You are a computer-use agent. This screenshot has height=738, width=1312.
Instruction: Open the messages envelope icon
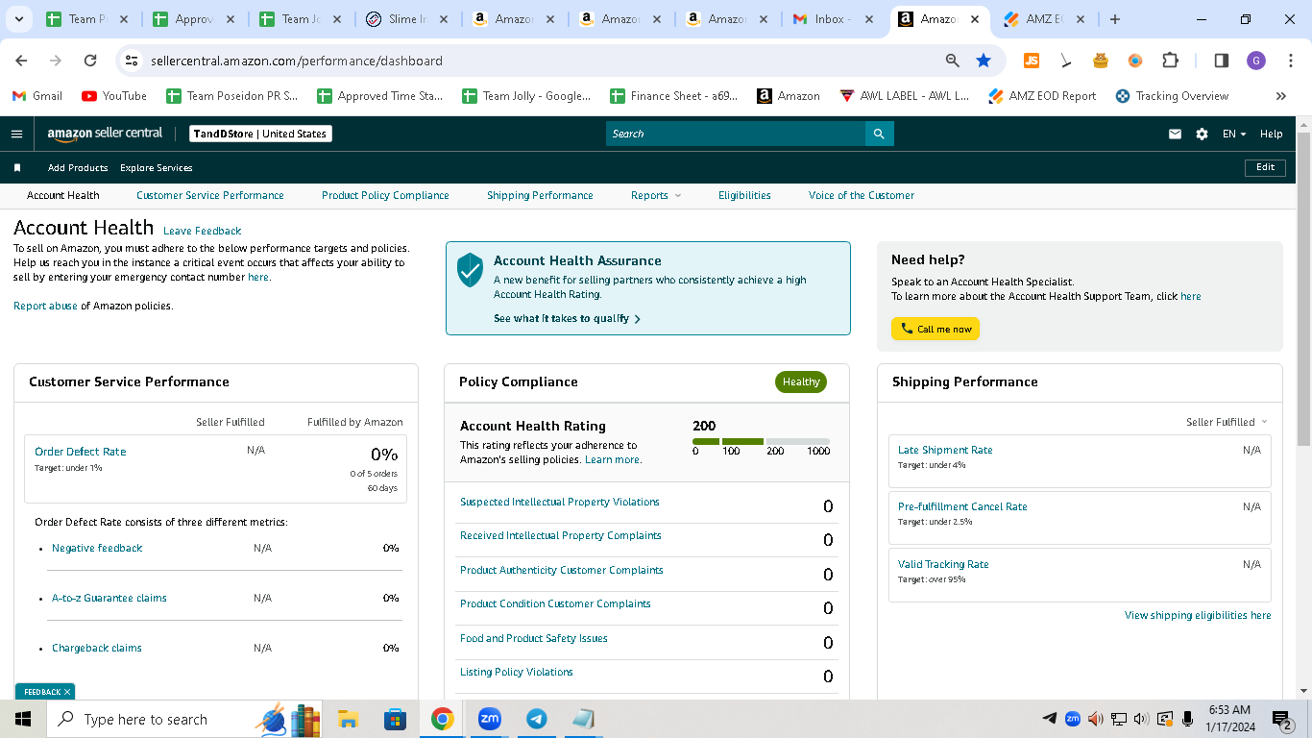click(x=1175, y=134)
